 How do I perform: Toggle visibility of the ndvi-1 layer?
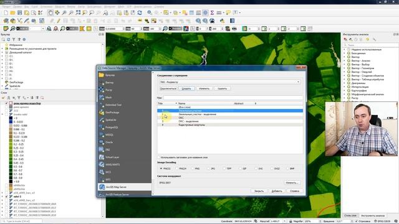(7, 197)
